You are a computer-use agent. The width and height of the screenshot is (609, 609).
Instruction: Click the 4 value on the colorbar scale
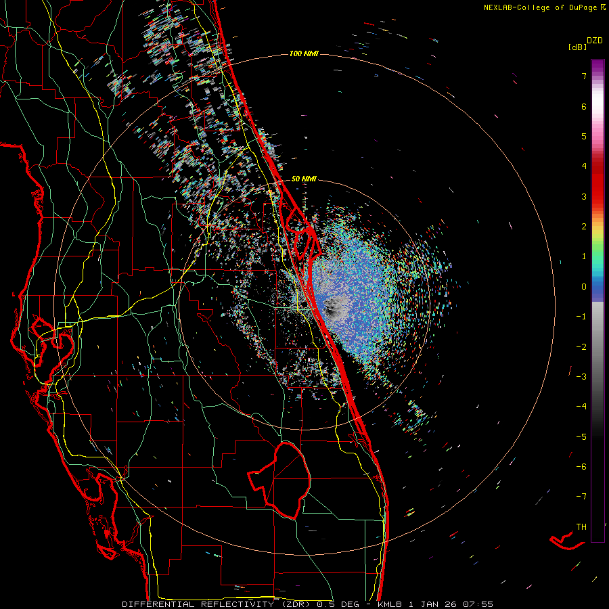(584, 166)
